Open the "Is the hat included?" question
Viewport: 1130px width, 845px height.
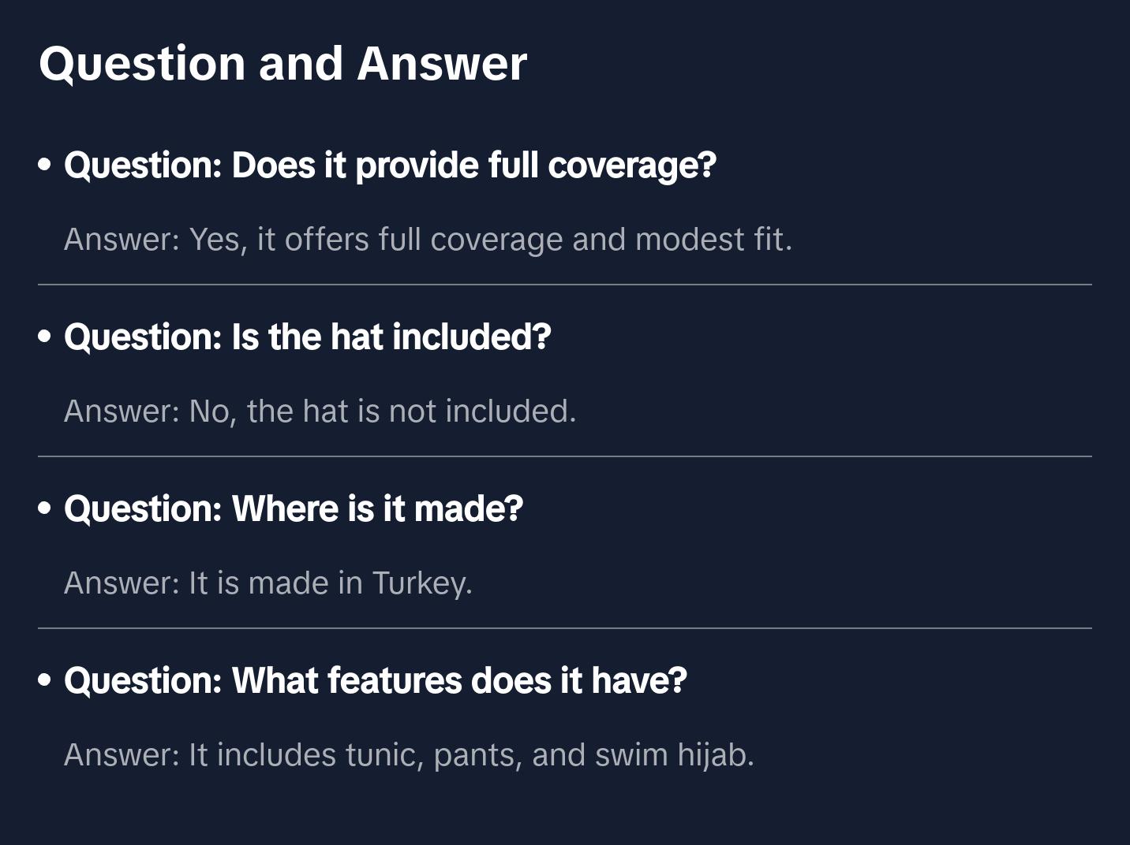(x=307, y=337)
